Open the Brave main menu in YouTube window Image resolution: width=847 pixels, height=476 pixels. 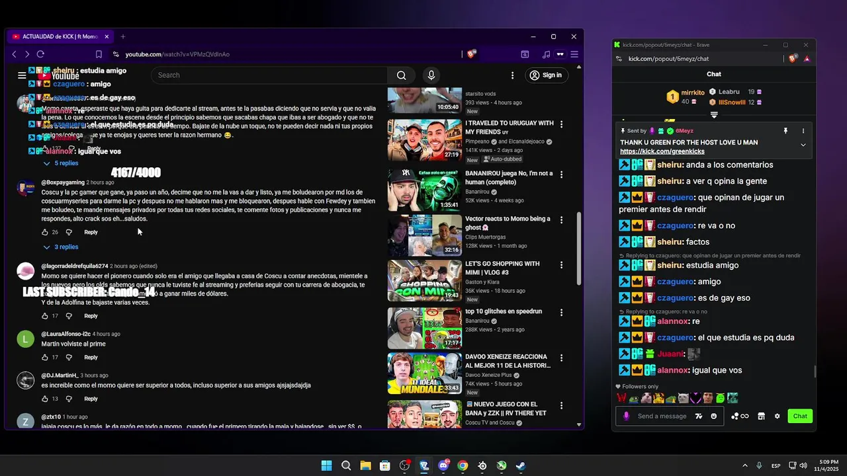pos(574,54)
